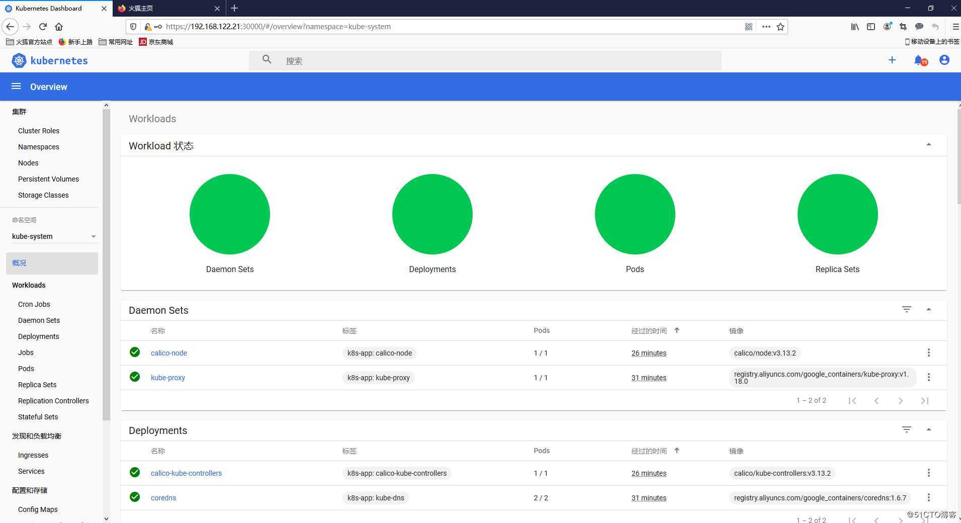Open the hamburger navigation menu icon
This screenshot has width=961, height=523.
pyautogui.click(x=16, y=86)
